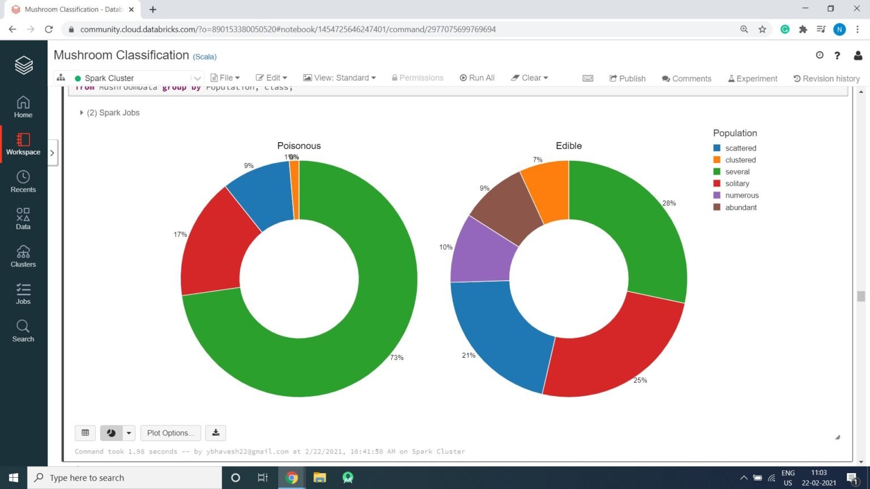
Task: Toggle several legend swatch
Action: [717, 171]
